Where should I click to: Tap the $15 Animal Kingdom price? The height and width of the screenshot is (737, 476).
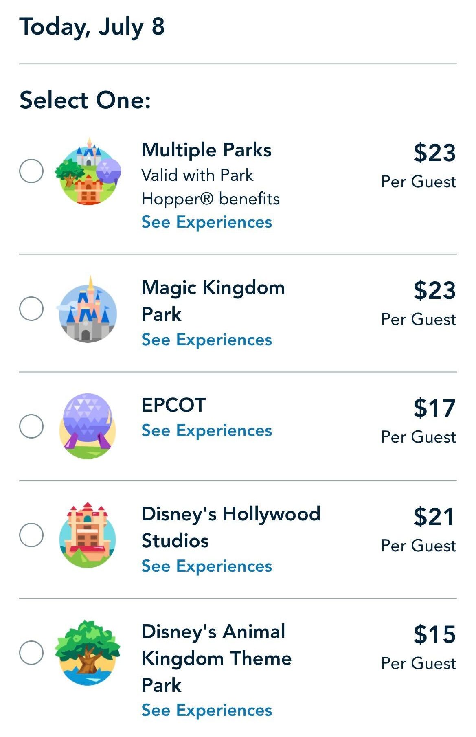click(434, 634)
